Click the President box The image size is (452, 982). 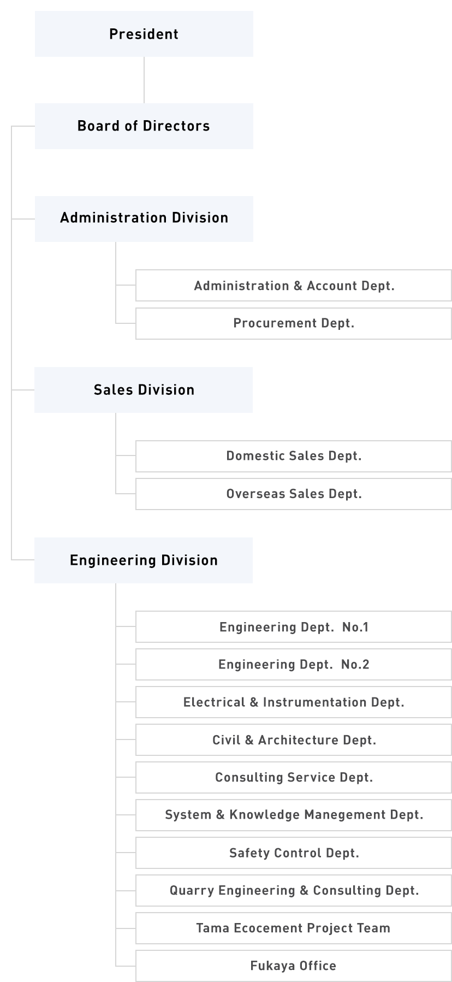(x=144, y=34)
